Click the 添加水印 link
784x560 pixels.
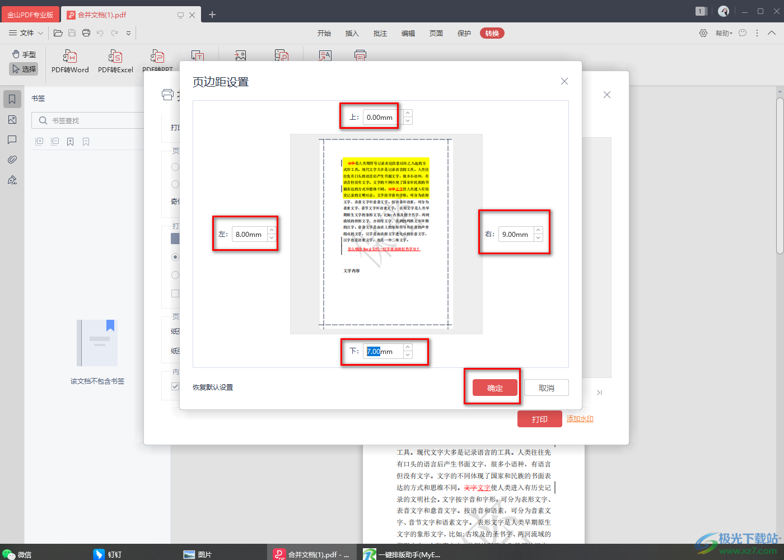(580, 419)
